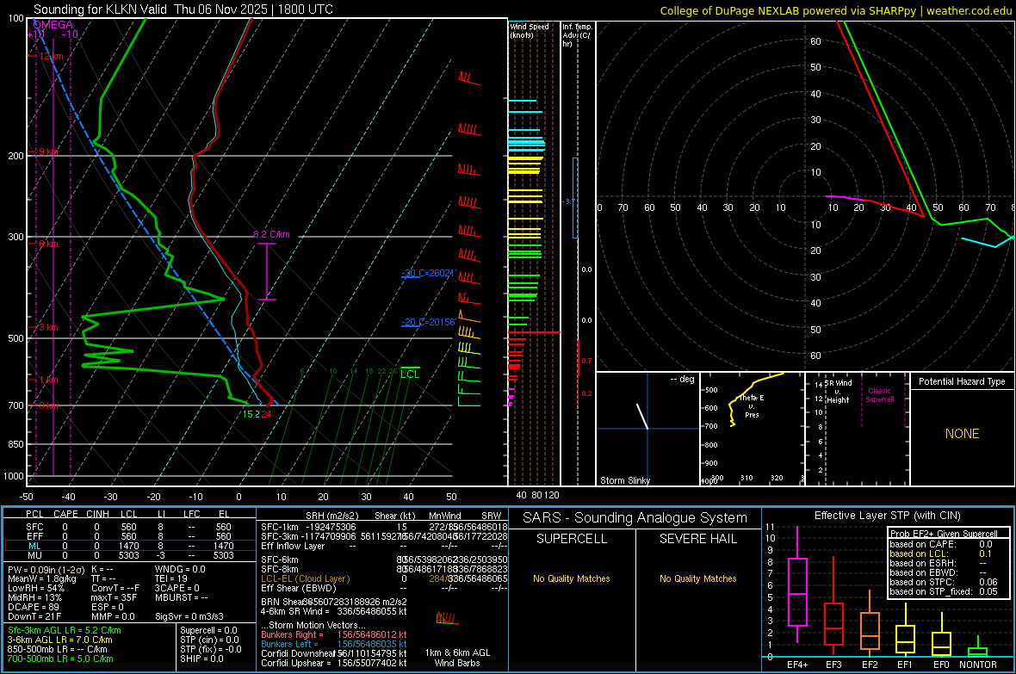This screenshot has height=674, width=1016.
Task: Click the 'SigSvr = 0 m3/s3' value
Action: [x=189, y=616]
